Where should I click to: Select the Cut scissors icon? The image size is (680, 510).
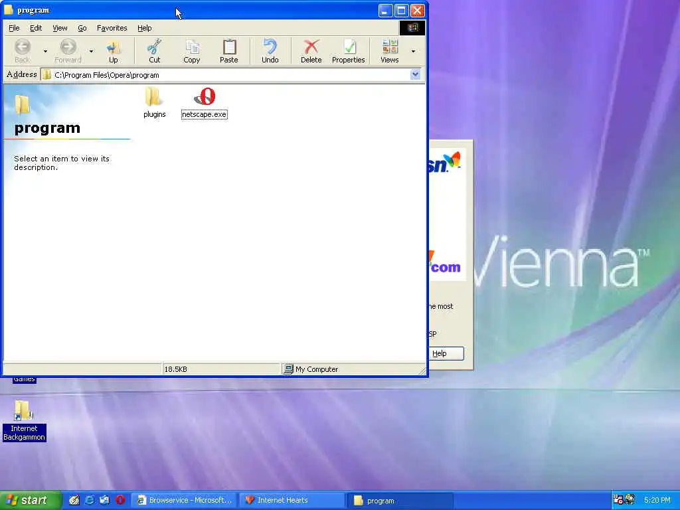pos(154,51)
